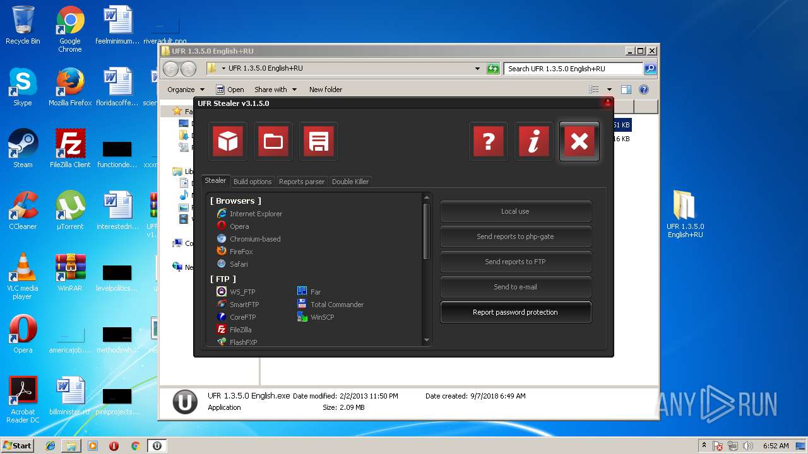Image resolution: width=808 pixels, height=454 pixels.
Task: Toggle the FireFox entry in Browsers list
Action: [235, 252]
